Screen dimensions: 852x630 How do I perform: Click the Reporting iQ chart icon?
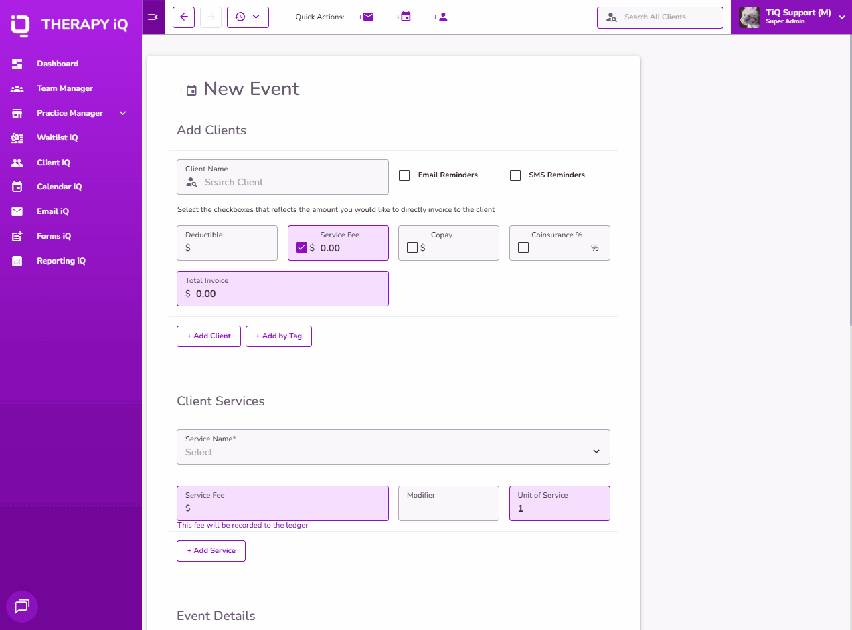[17, 261]
